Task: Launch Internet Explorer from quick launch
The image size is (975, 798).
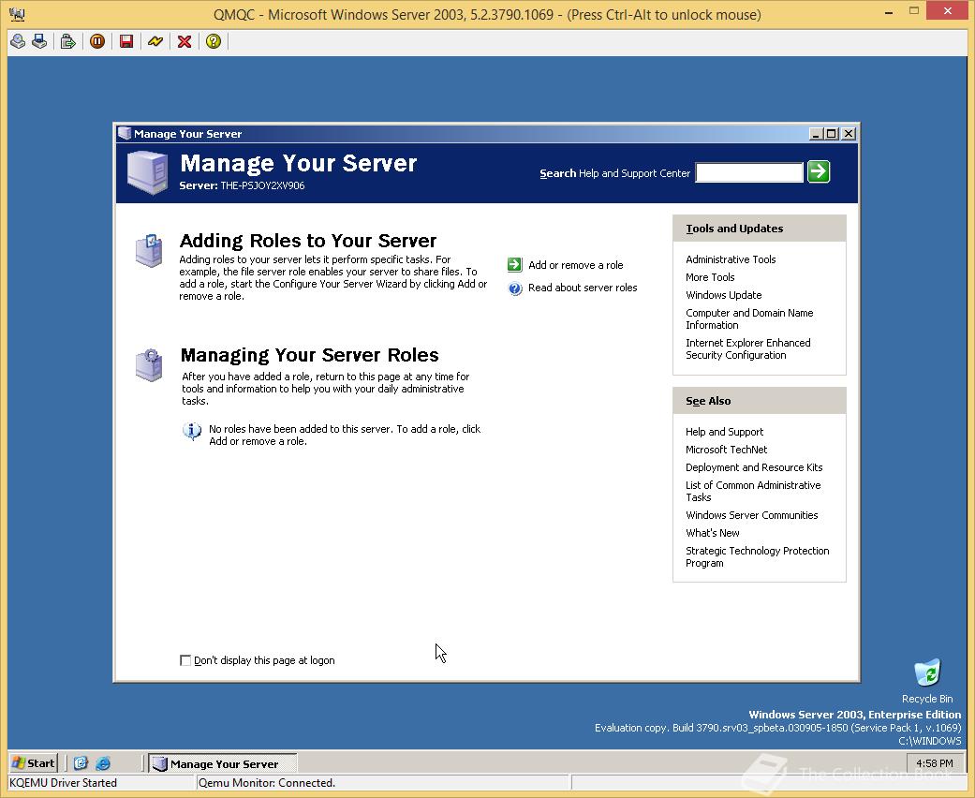Action: tap(103, 763)
